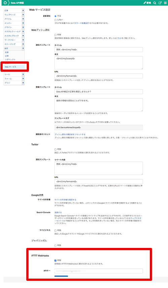Click push notification URL field
The image size is (168, 288).
(x=98, y=76)
